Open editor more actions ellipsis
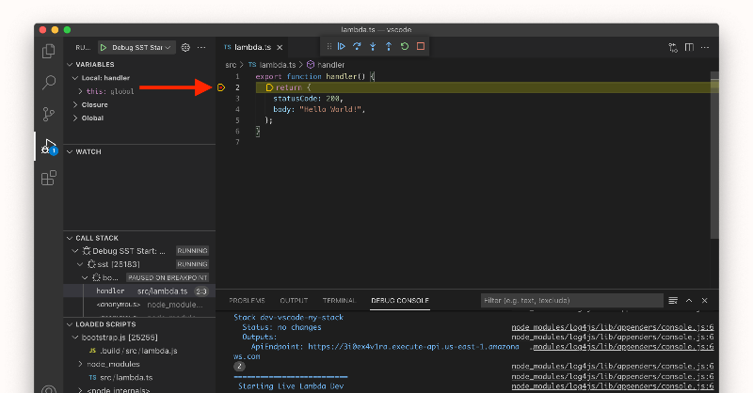Screen dimensions: 753x393 tap(705, 48)
